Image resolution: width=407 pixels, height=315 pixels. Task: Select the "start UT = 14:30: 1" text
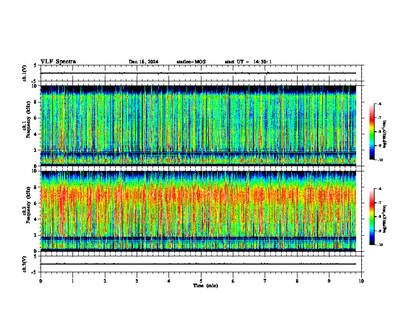point(248,62)
